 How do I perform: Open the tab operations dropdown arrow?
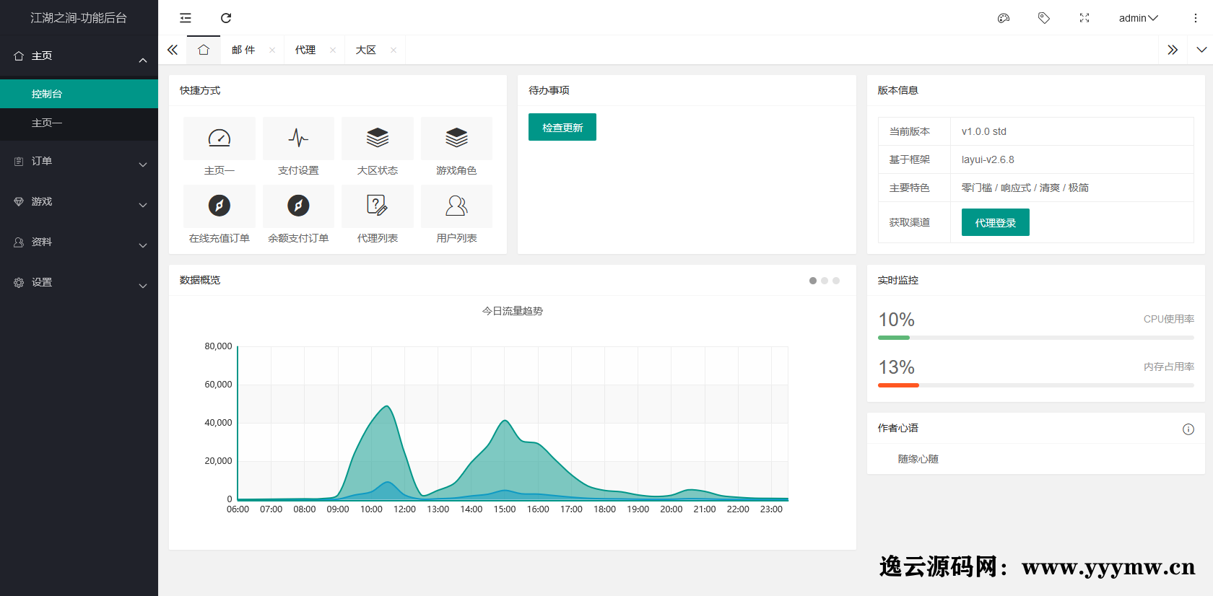point(1201,50)
